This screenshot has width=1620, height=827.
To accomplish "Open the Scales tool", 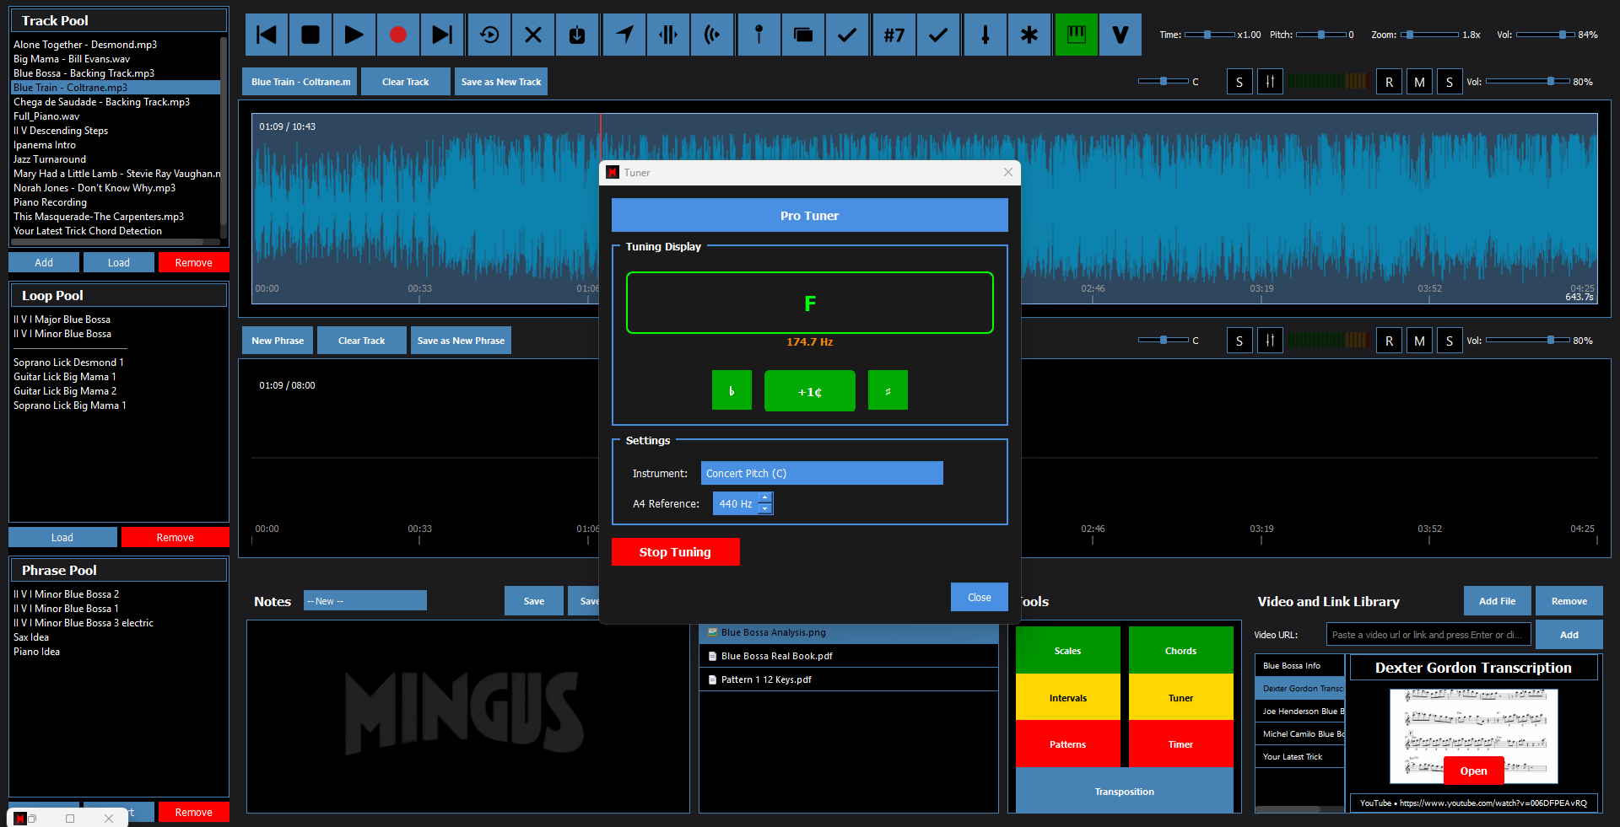I will 1067,650.
